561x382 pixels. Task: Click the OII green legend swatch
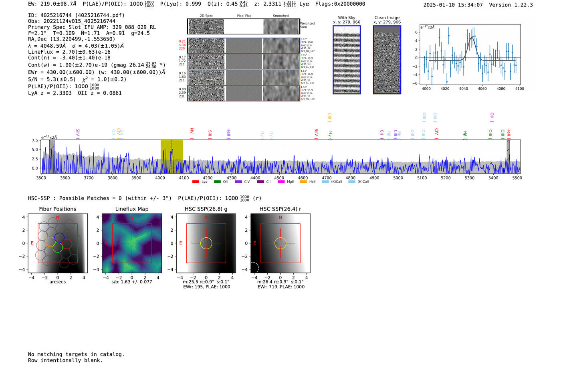click(217, 182)
